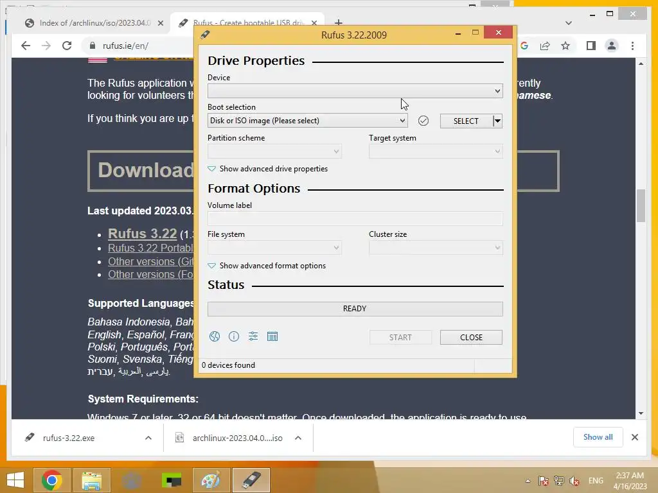658x493 pixels.
Task: Open Windows Start button
Action: click(15, 480)
